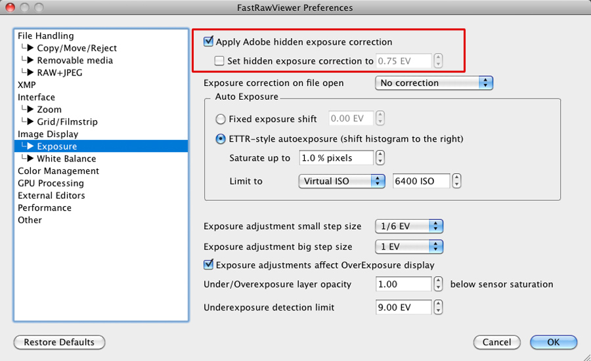Choose ETTR-style autoexposure radio option

coord(220,139)
